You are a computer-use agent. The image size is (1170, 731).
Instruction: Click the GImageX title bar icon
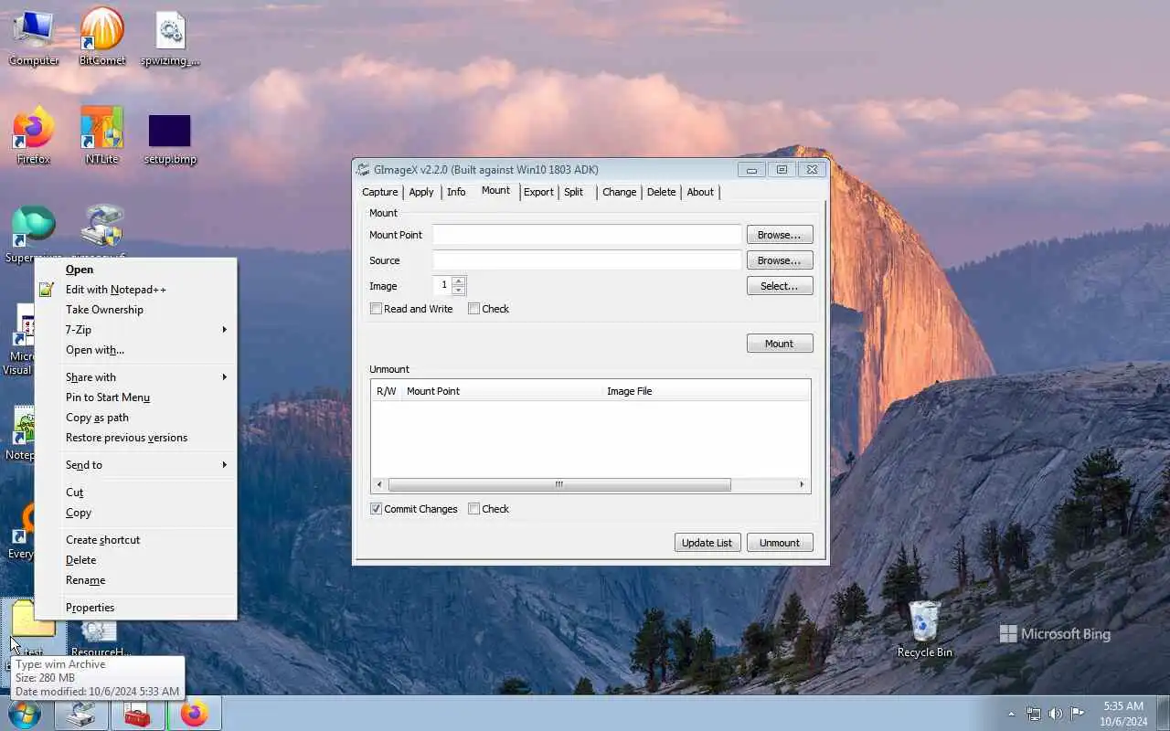coord(364,169)
